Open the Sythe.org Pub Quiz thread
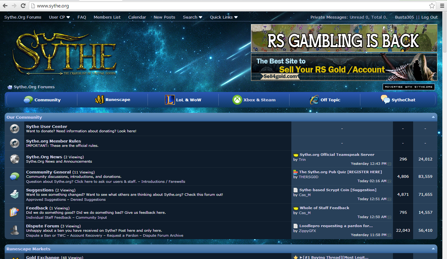Image resolution: width=447 pixels, height=259 pixels. click(340, 172)
